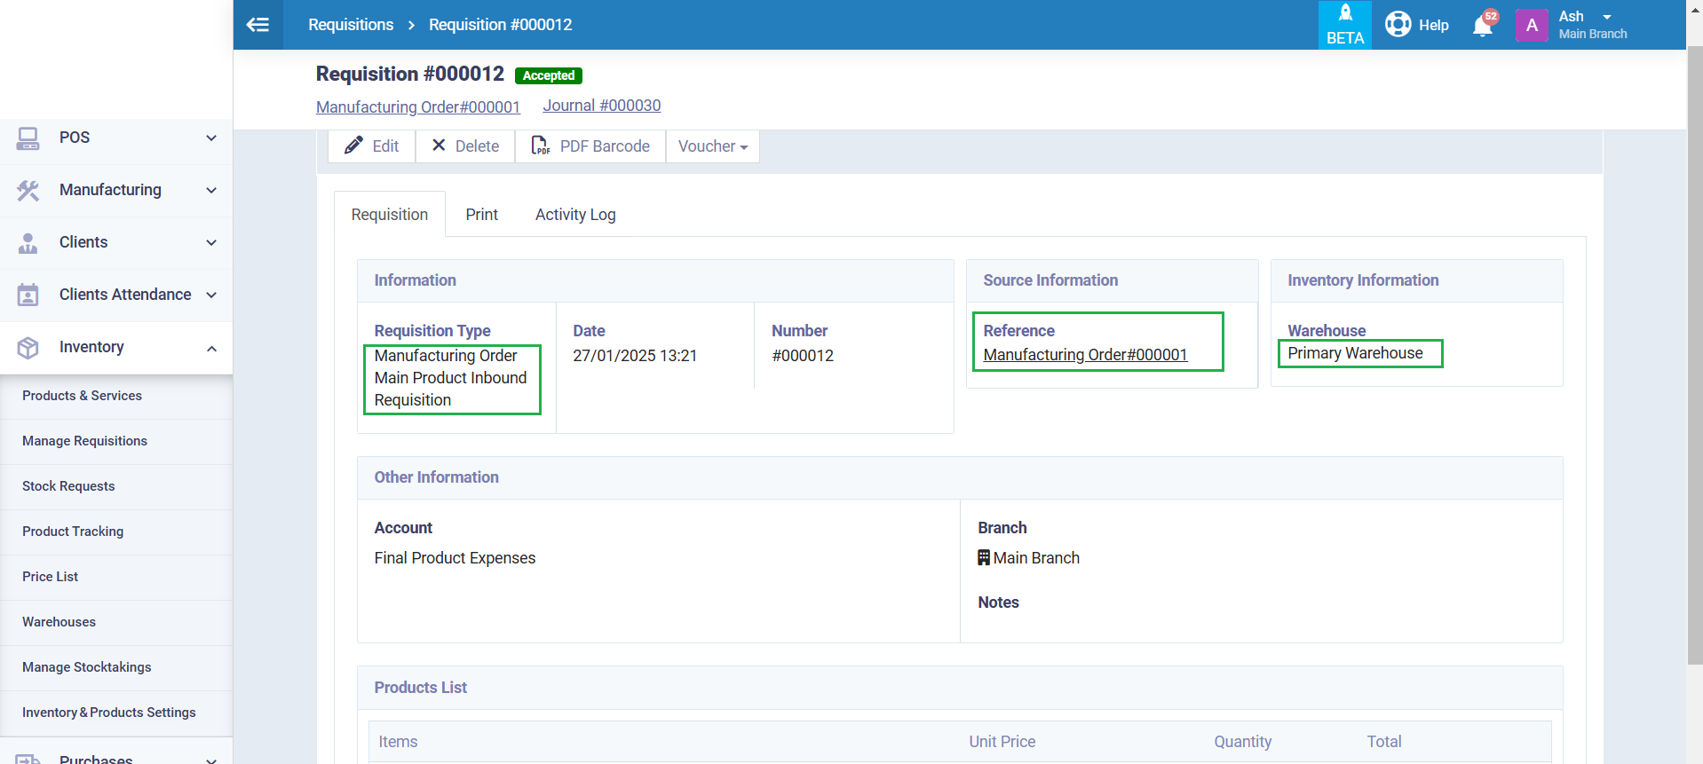Expand the Clients sidebar chevron
The height and width of the screenshot is (764, 1703).
(211, 242)
